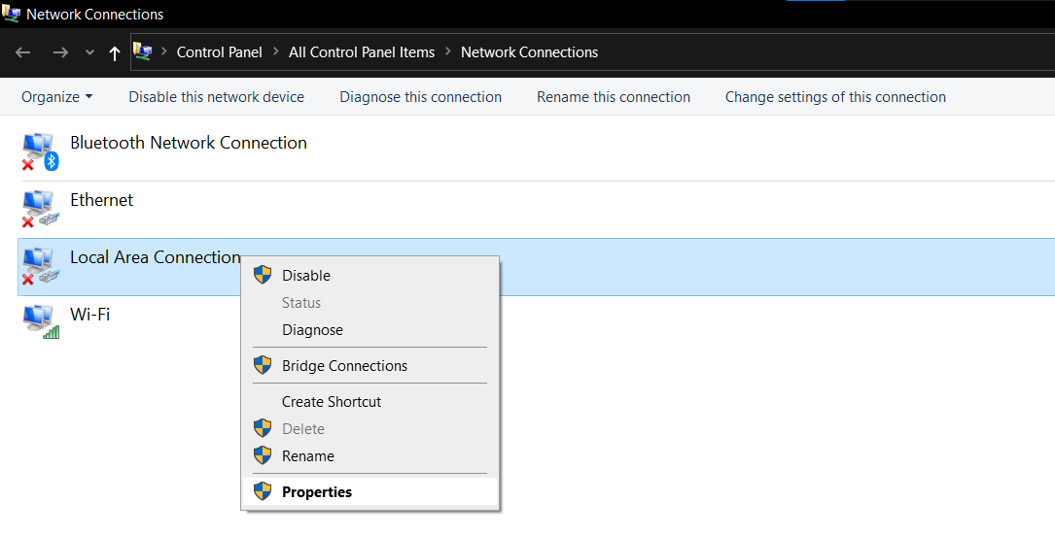
Task: Expand chevron after All Control Panel Items
Action: [448, 51]
